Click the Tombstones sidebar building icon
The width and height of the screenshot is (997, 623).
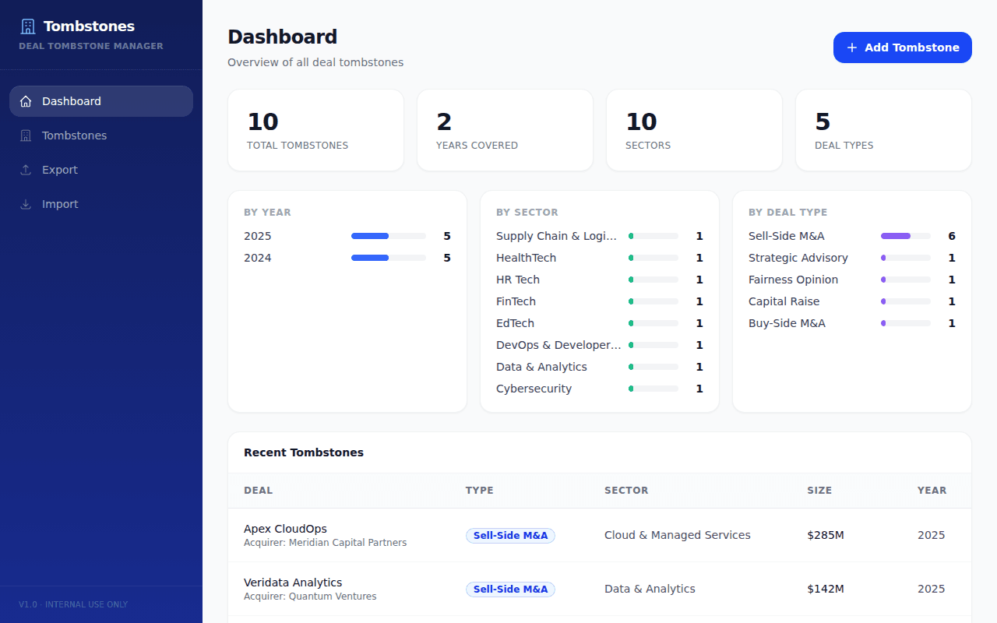(26, 136)
